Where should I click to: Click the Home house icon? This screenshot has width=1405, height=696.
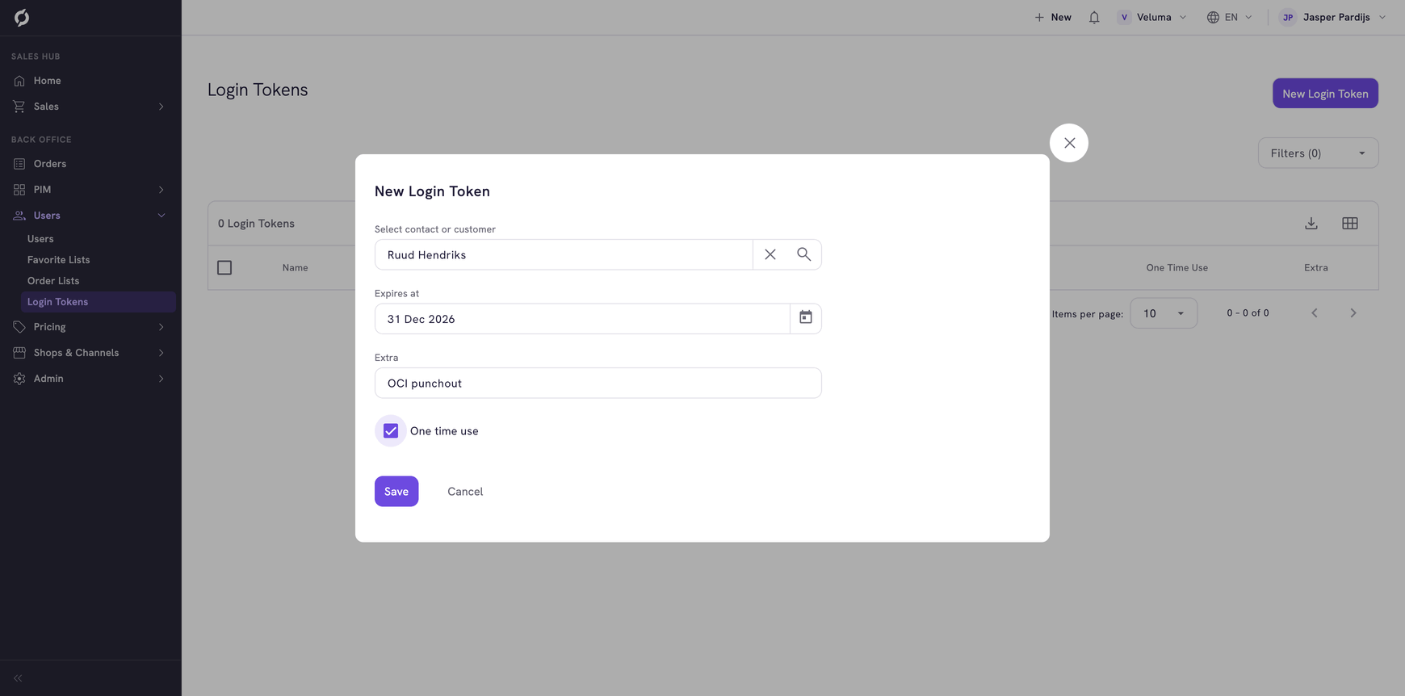[19, 81]
